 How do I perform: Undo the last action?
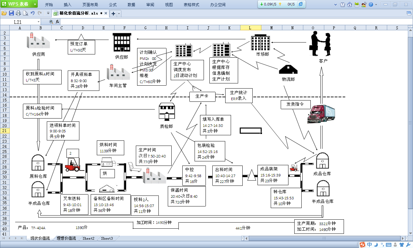click(x=32, y=13)
